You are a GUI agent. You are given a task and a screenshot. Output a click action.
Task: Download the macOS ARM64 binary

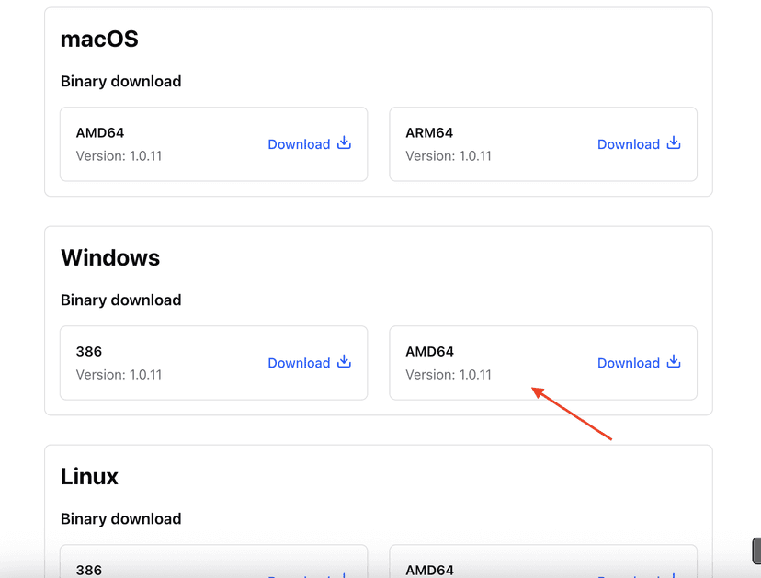pyautogui.click(x=629, y=143)
